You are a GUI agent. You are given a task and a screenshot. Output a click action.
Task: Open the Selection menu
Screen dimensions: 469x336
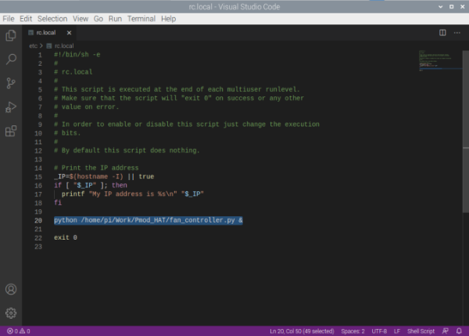(x=52, y=19)
